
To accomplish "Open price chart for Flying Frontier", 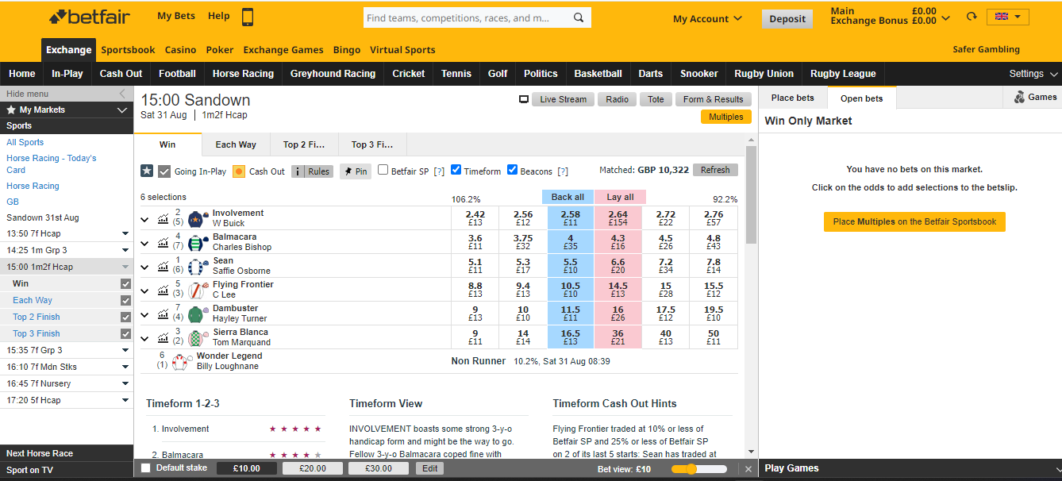I will pos(164,290).
